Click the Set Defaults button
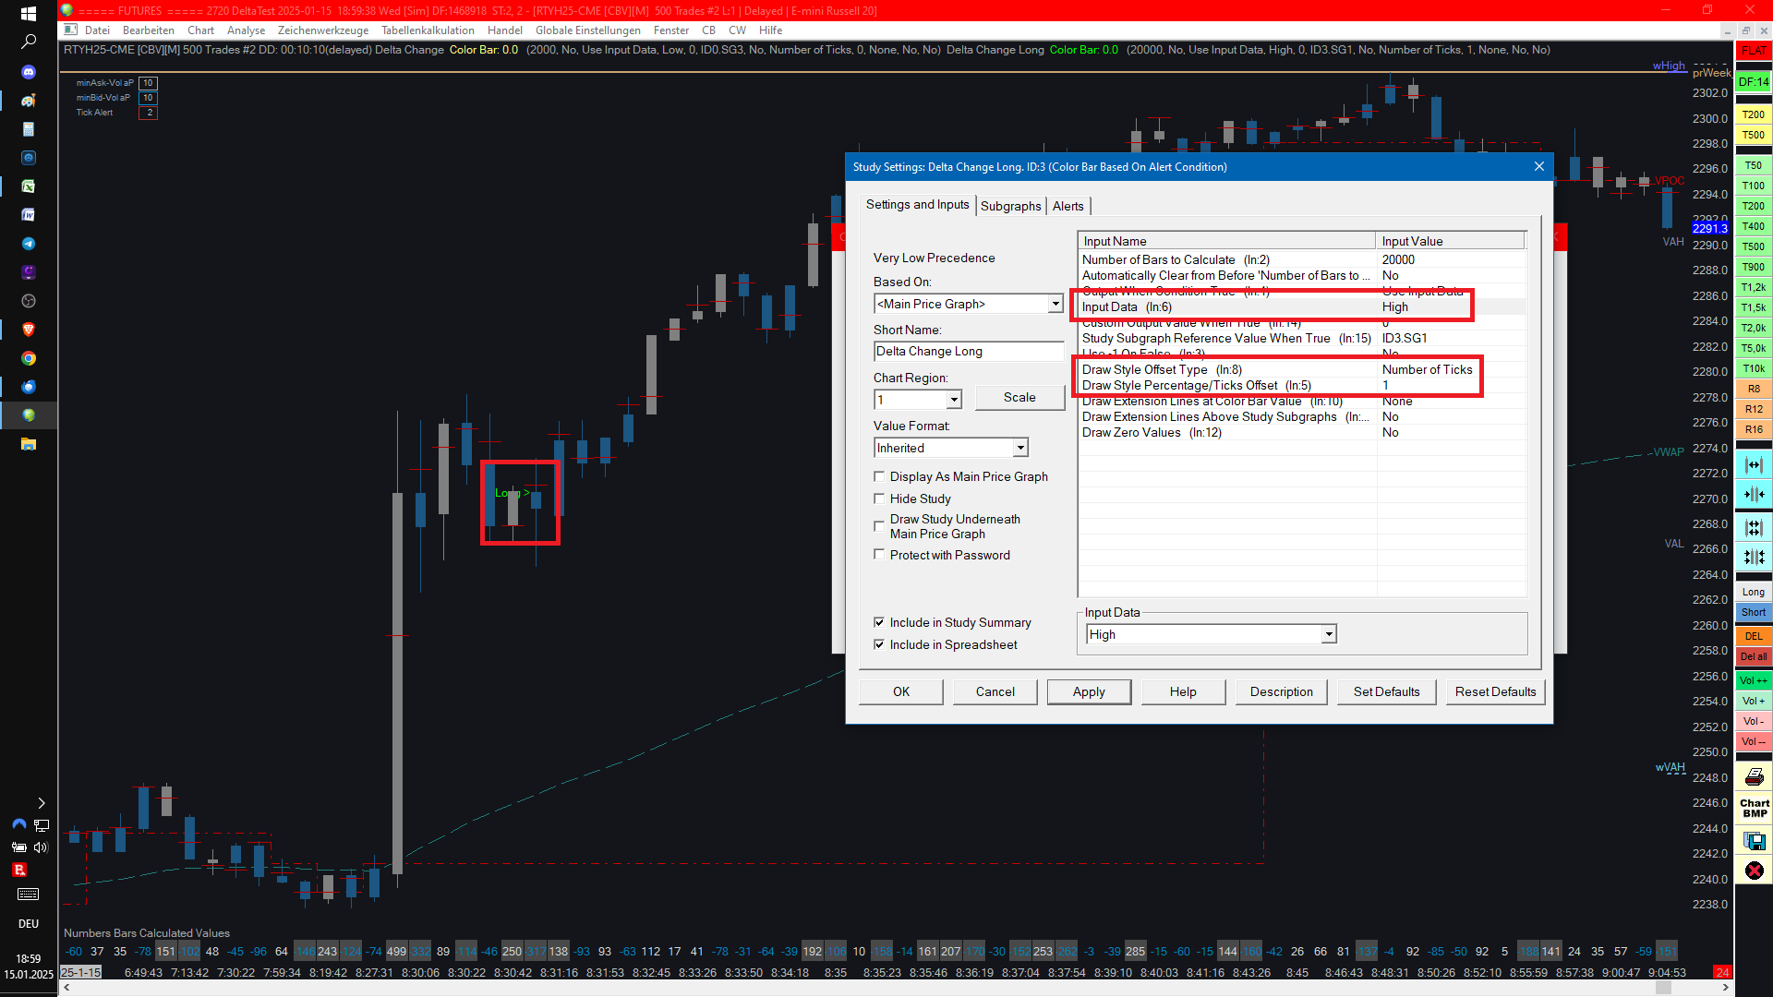1773x997 pixels. point(1386,691)
